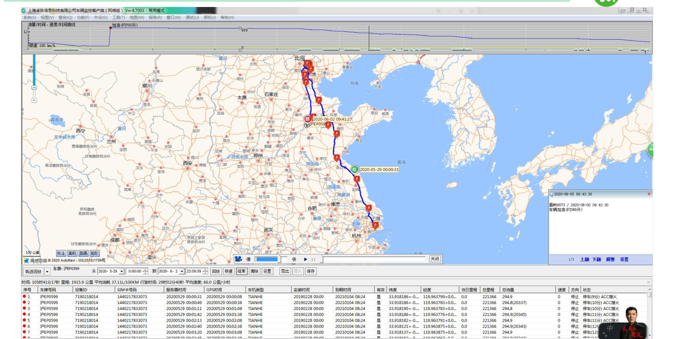Click the red end marker near 09:41:27
This screenshot has height=339, width=690.
tap(308, 119)
